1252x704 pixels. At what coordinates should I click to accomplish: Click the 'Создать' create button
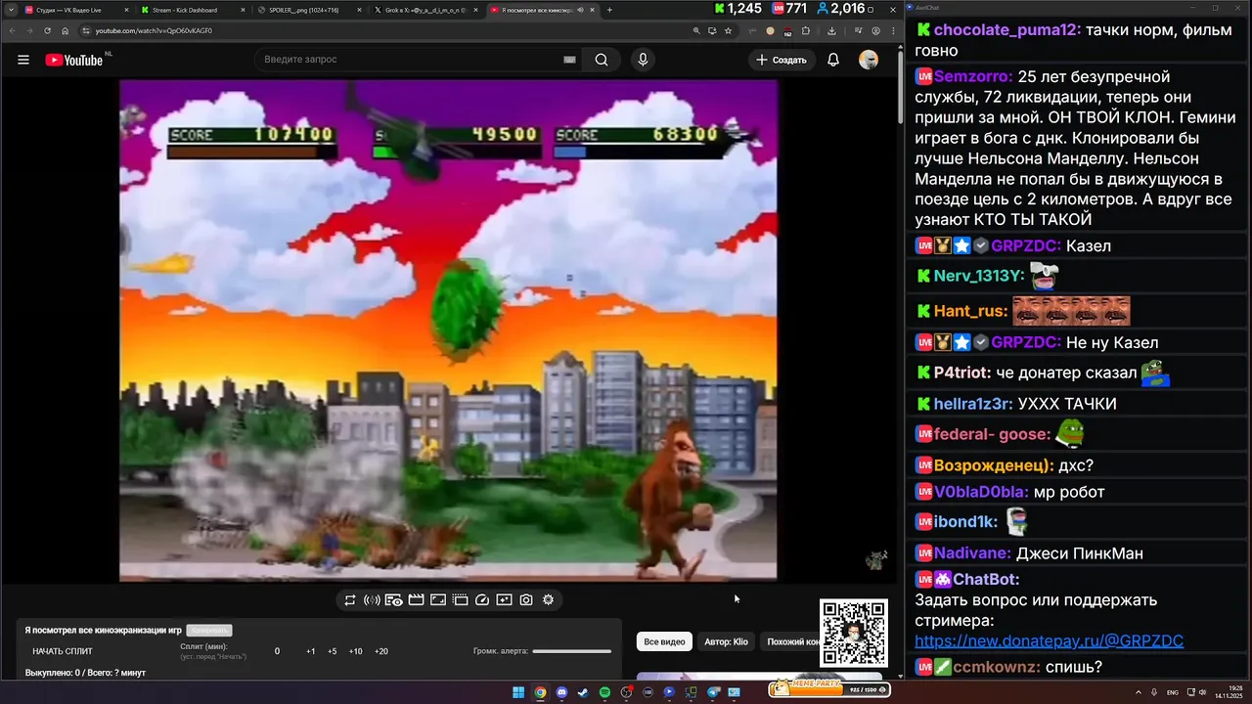(782, 60)
